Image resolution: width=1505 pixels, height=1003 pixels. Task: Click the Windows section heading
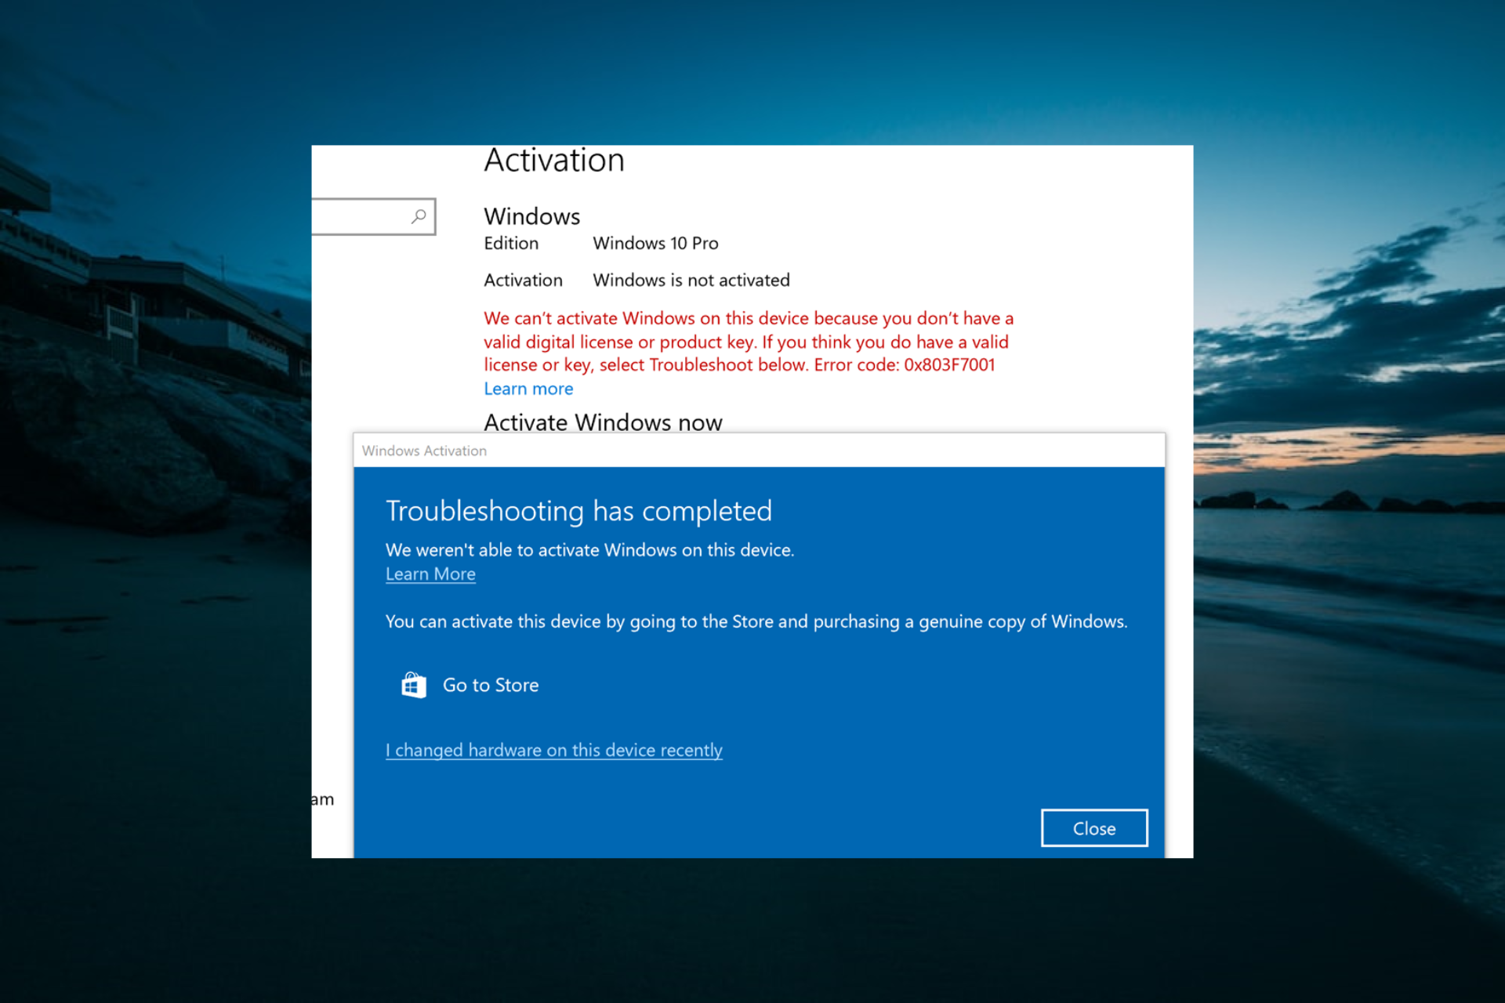tap(531, 216)
